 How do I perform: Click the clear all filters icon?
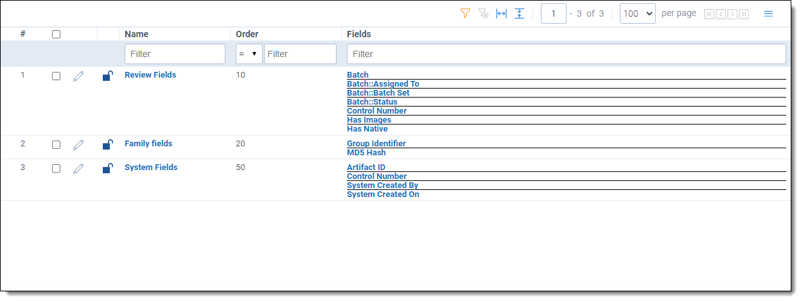coord(484,13)
